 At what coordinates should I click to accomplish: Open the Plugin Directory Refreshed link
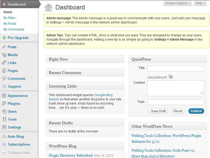pyautogui.click(x=71, y=155)
